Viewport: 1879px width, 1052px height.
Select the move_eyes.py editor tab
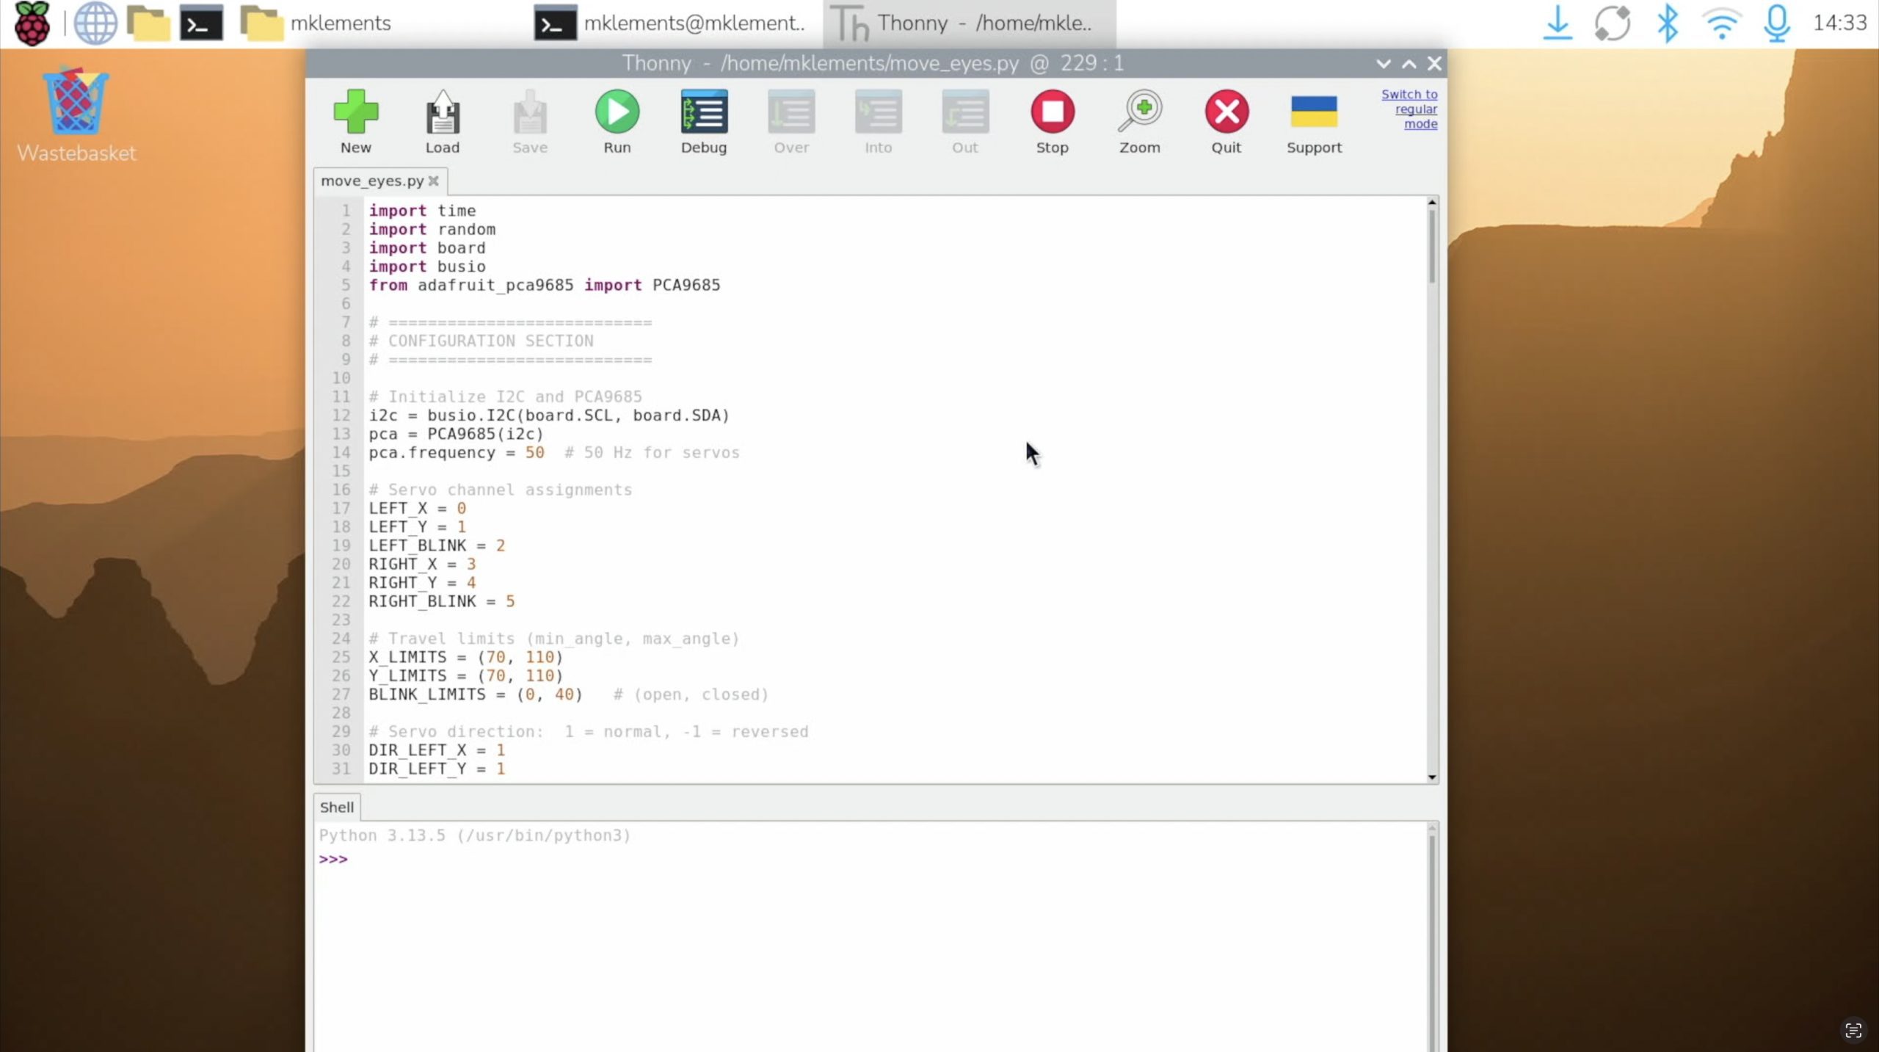tap(372, 181)
